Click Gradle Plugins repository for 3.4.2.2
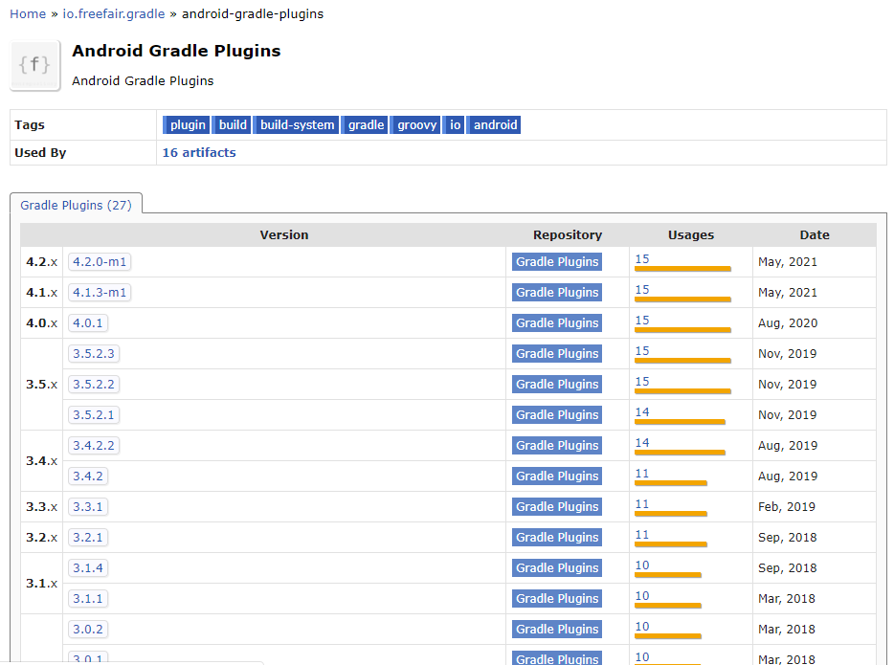The width and height of the screenshot is (894, 665). 557,446
